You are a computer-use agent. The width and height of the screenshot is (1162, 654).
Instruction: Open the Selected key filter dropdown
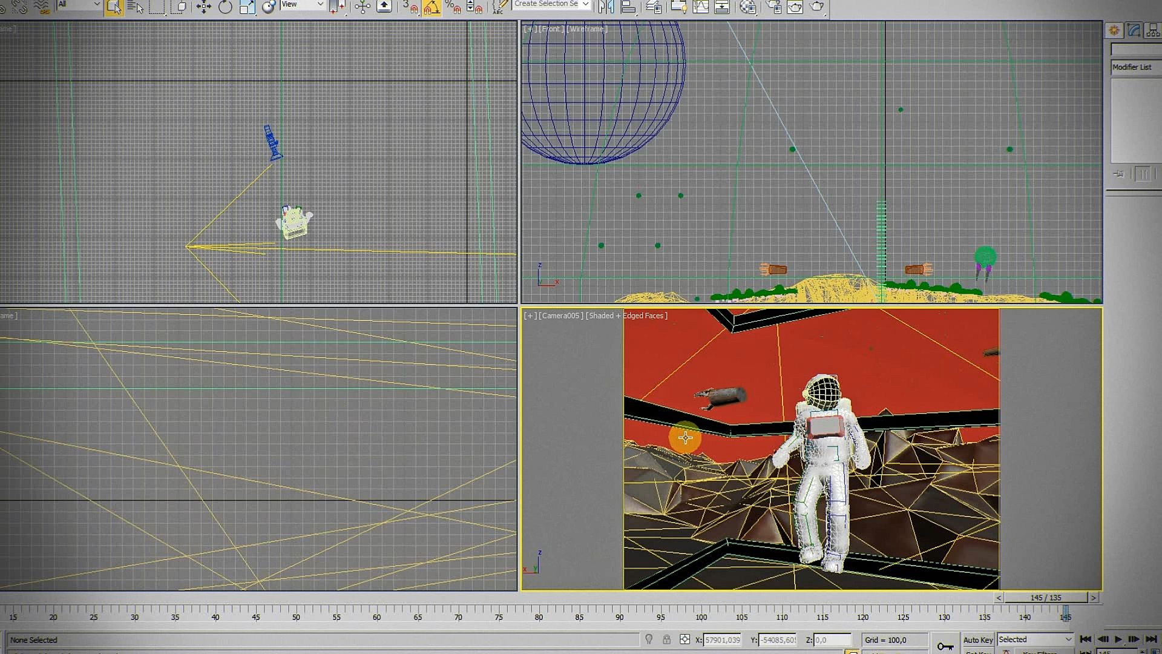tap(1035, 639)
